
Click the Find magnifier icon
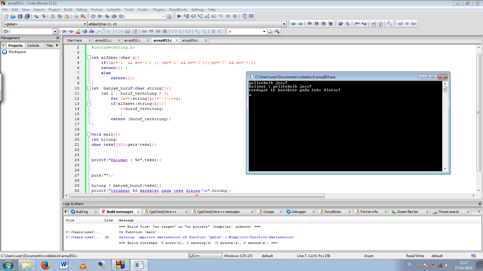coord(76,16)
